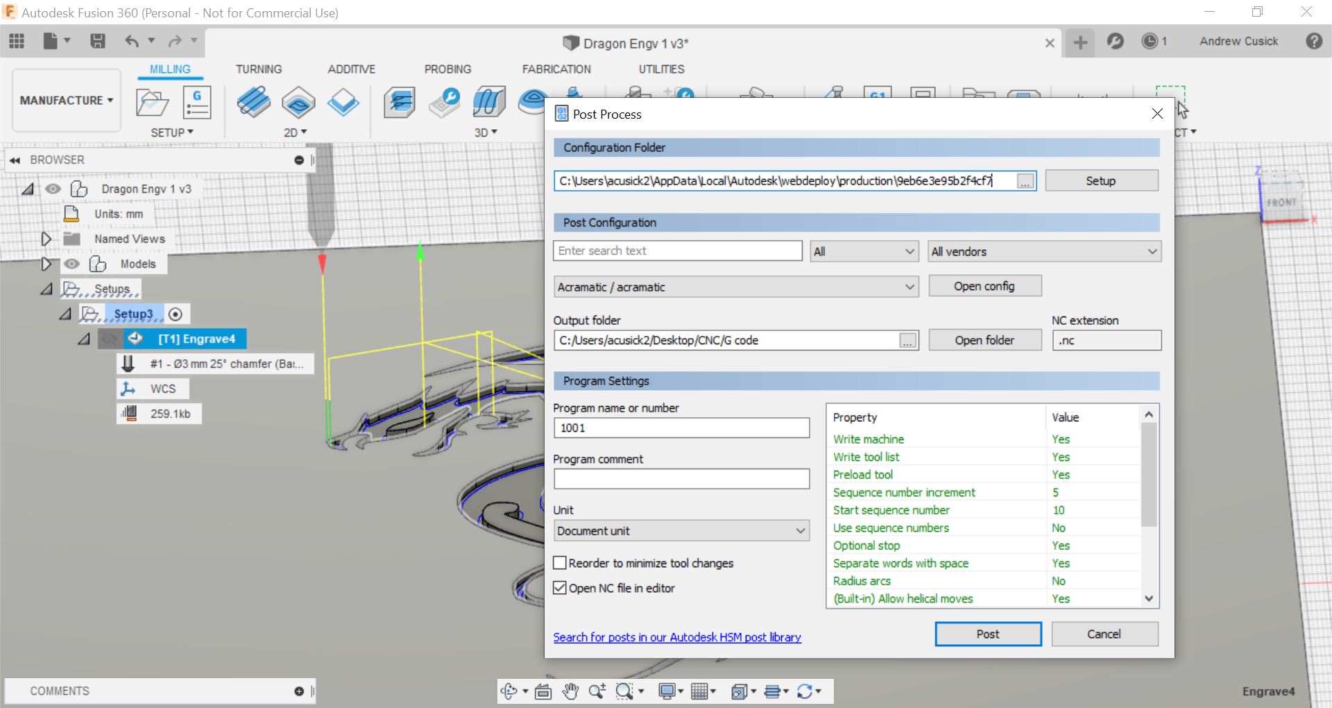Click the NC Program G-code icon

pyautogui.click(x=197, y=103)
